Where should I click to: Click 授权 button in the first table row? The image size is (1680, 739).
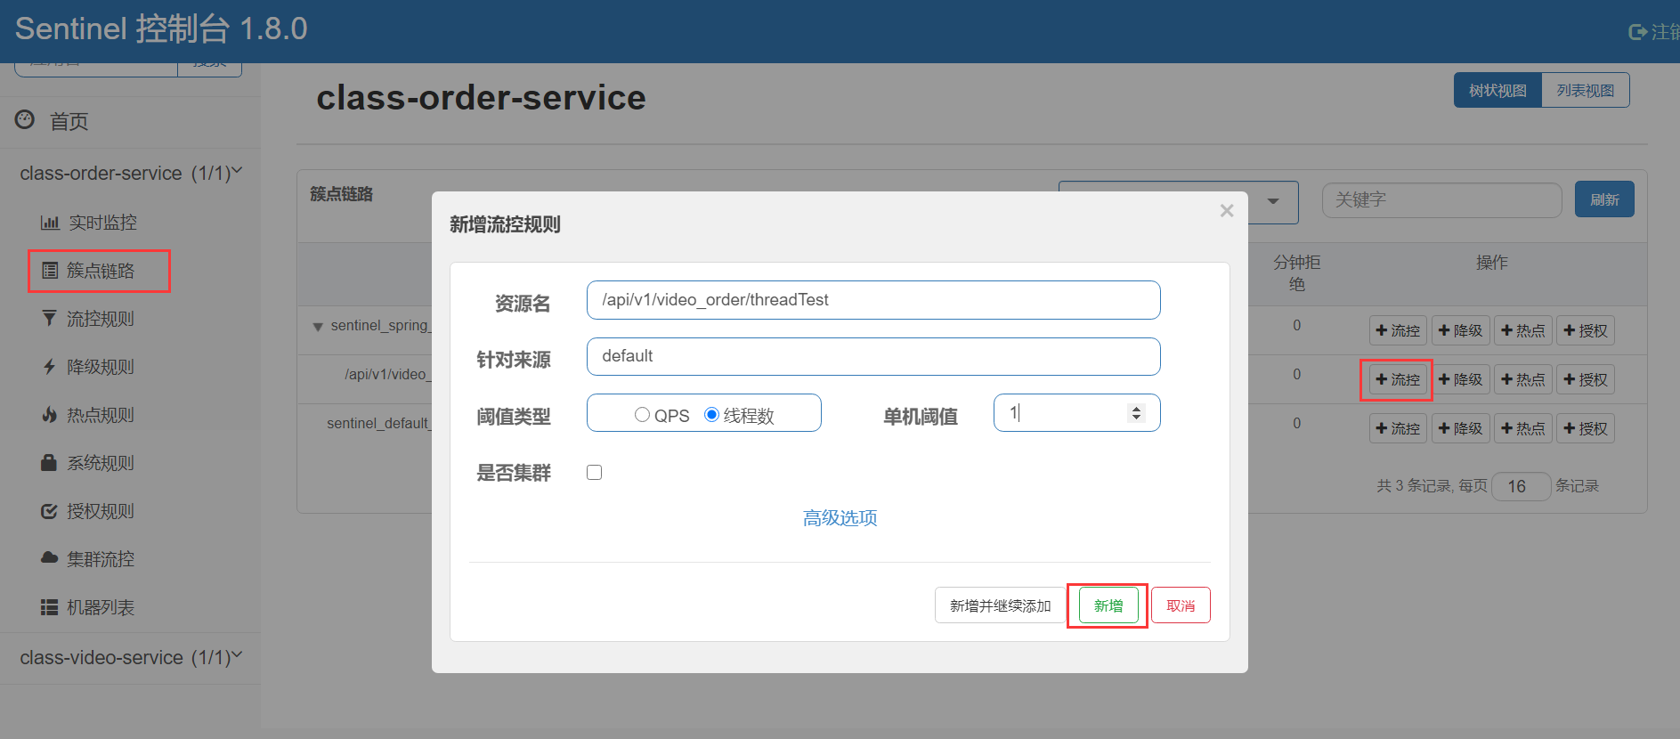tap(1586, 330)
